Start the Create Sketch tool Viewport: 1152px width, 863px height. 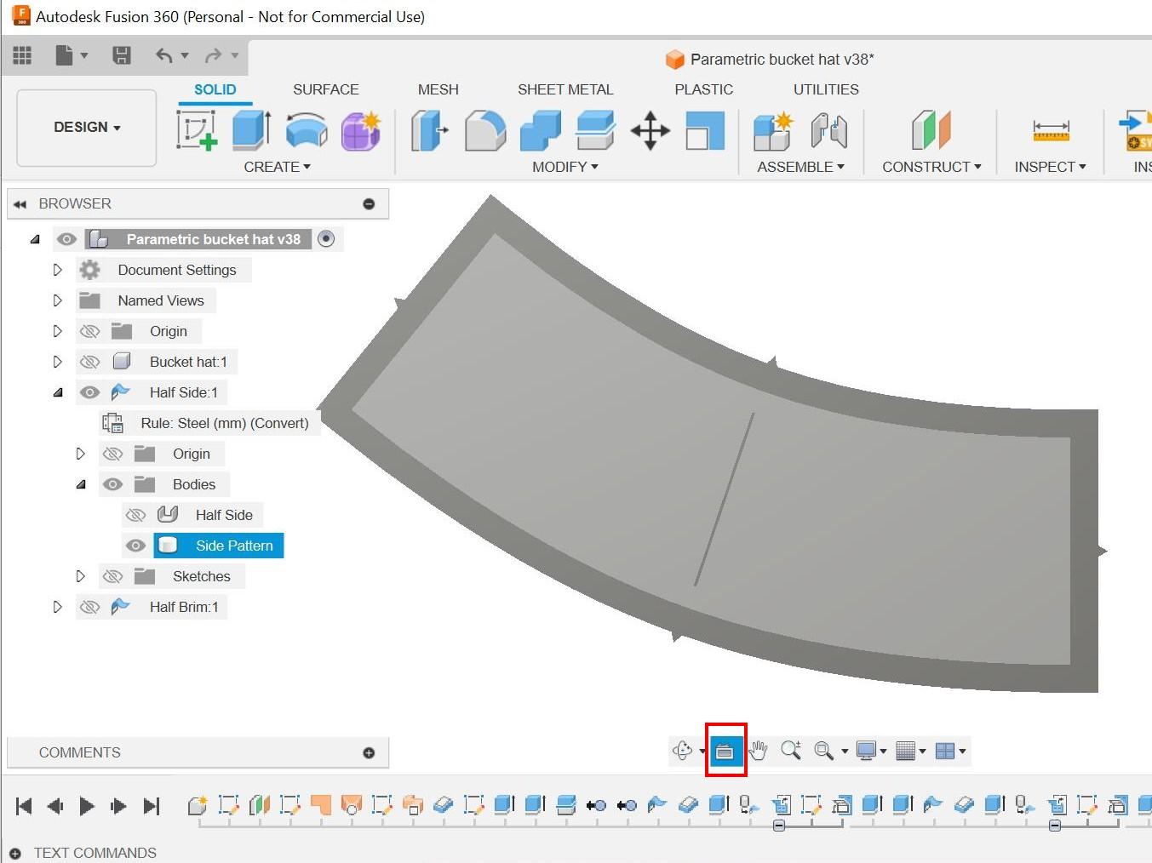197,130
